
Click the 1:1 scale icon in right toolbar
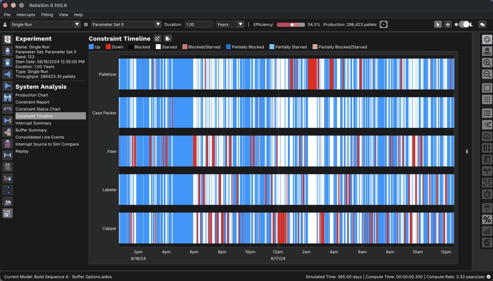pos(487,183)
